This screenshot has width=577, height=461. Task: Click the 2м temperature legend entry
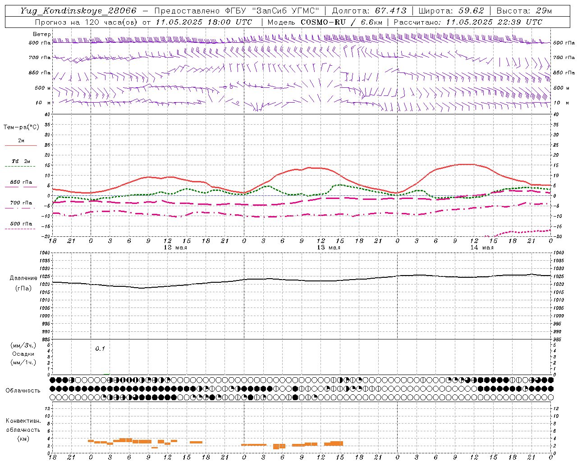click(21, 140)
